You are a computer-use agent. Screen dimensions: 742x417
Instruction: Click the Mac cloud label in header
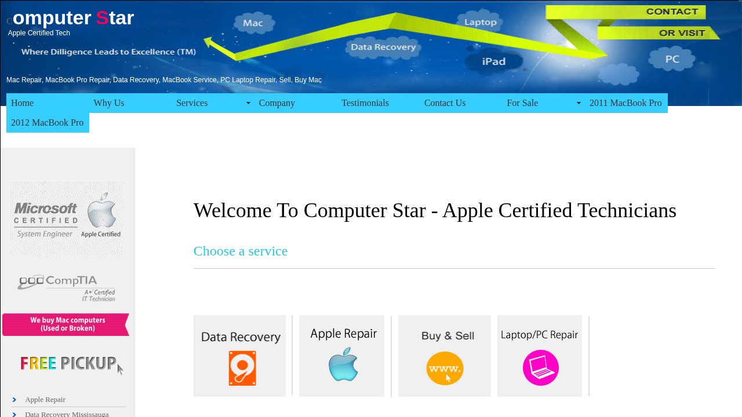tap(253, 23)
